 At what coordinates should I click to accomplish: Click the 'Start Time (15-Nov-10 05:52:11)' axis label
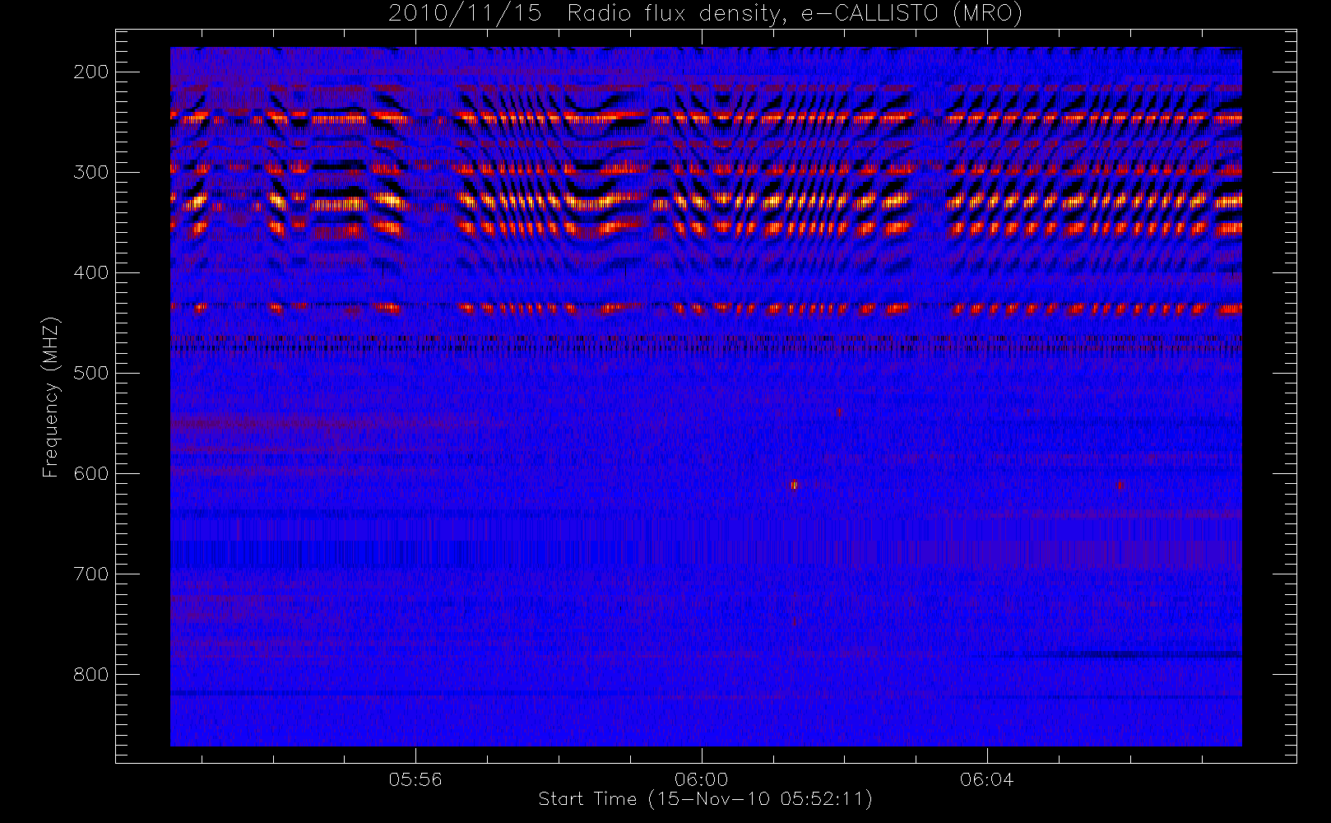tap(705, 799)
